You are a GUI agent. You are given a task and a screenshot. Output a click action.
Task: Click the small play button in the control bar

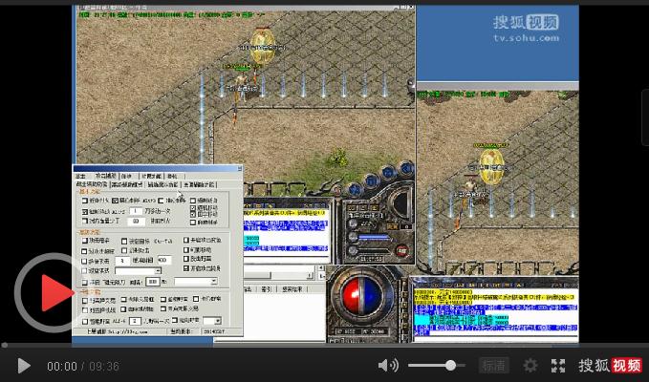click(x=24, y=366)
